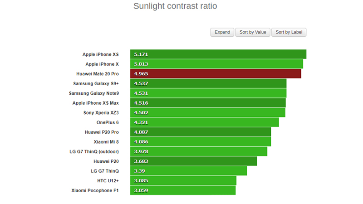Pick the Huawei P20 Pro bar
Screen dimensions: 363x204
200,132
